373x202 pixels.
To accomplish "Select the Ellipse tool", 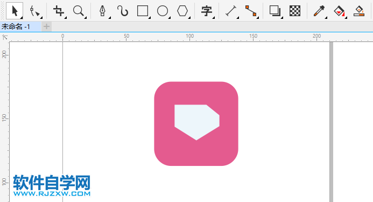I will [x=163, y=11].
